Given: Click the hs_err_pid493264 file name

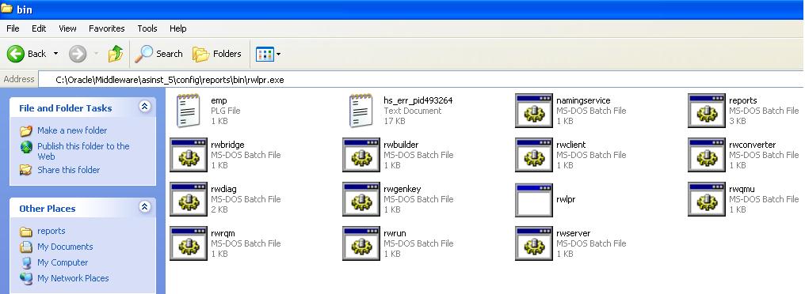Looking at the screenshot, I should tap(418, 101).
